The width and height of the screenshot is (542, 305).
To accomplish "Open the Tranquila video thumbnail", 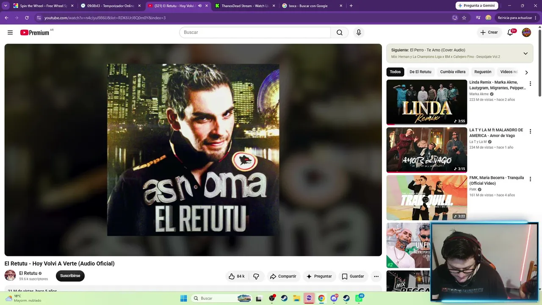I will click(x=427, y=198).
